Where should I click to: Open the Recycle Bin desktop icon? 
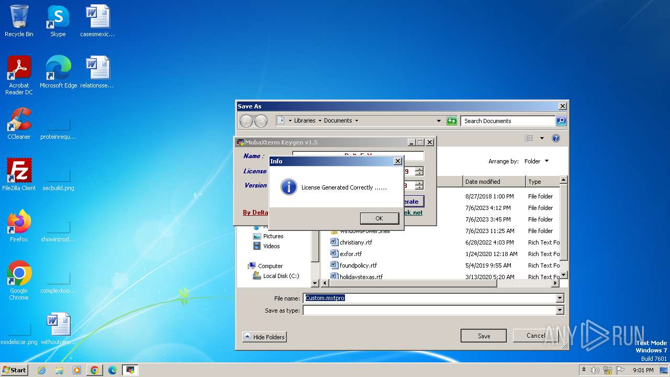click(x=19, y=21)
